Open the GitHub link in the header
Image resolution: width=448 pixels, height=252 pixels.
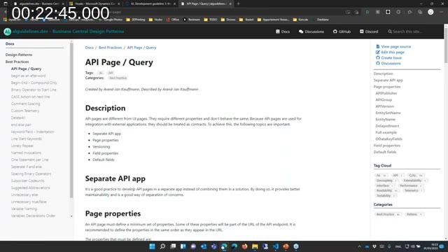pyautogui.click(x=342, y=31)
